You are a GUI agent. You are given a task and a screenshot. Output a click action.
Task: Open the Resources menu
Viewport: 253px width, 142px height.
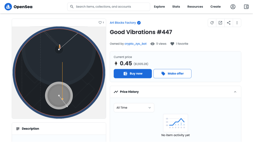195,7
